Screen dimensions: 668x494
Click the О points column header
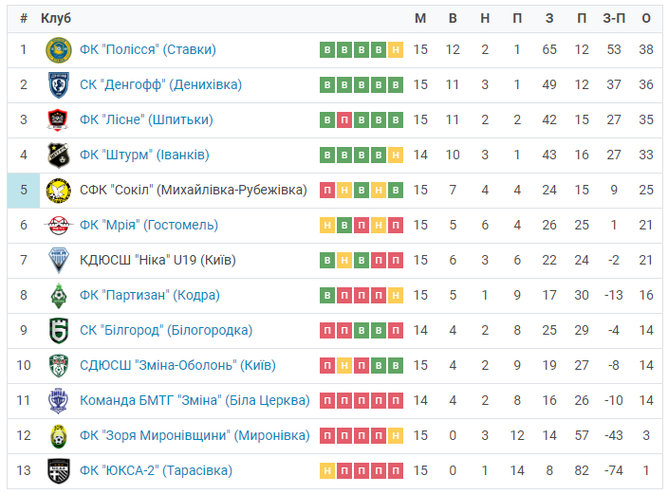coord(646,18)
